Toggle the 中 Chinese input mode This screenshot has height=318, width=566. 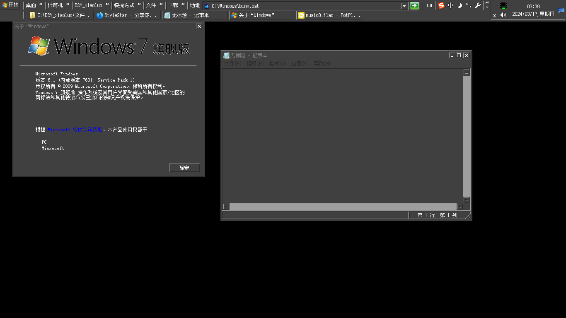[451, 5]
